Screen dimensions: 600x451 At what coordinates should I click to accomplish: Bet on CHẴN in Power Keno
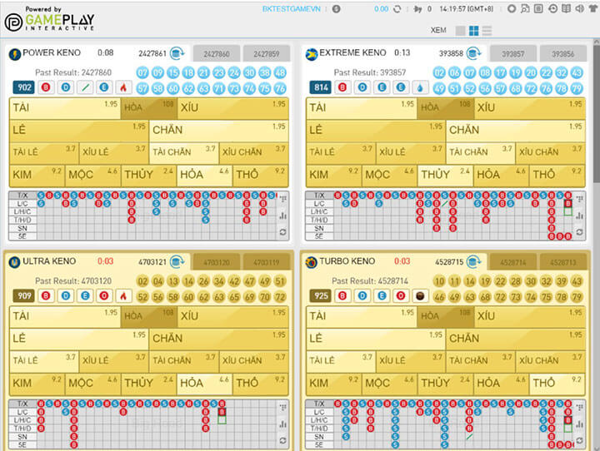[218, 131]
